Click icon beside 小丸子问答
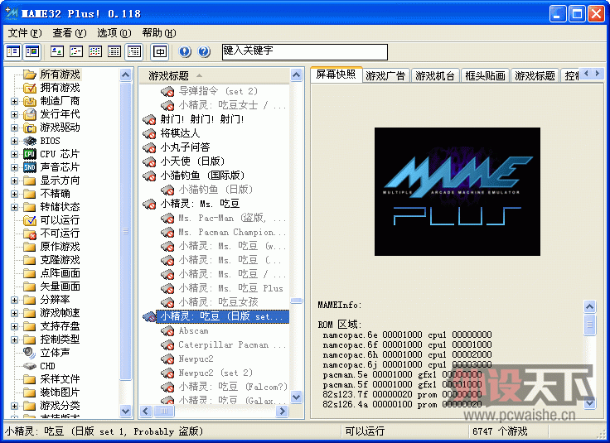This screenshot has height=443, width=610. point(149,147)
